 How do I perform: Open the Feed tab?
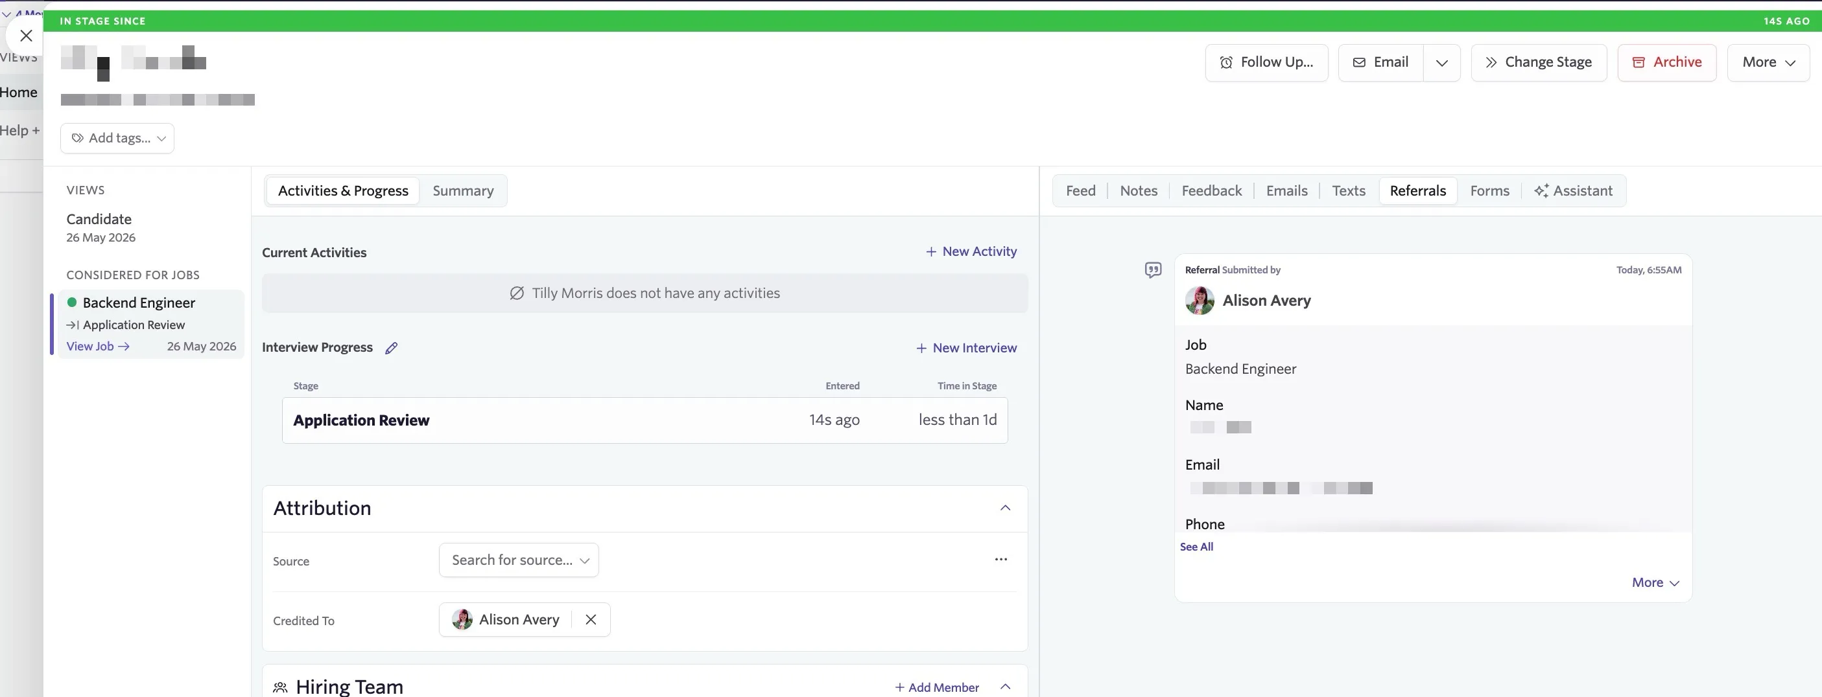(x=1080, y=191)
